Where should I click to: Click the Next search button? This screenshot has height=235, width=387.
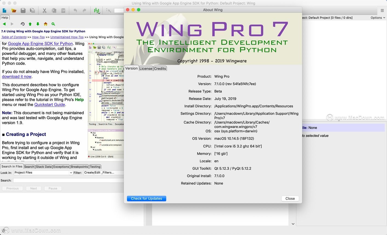point(33,189)
